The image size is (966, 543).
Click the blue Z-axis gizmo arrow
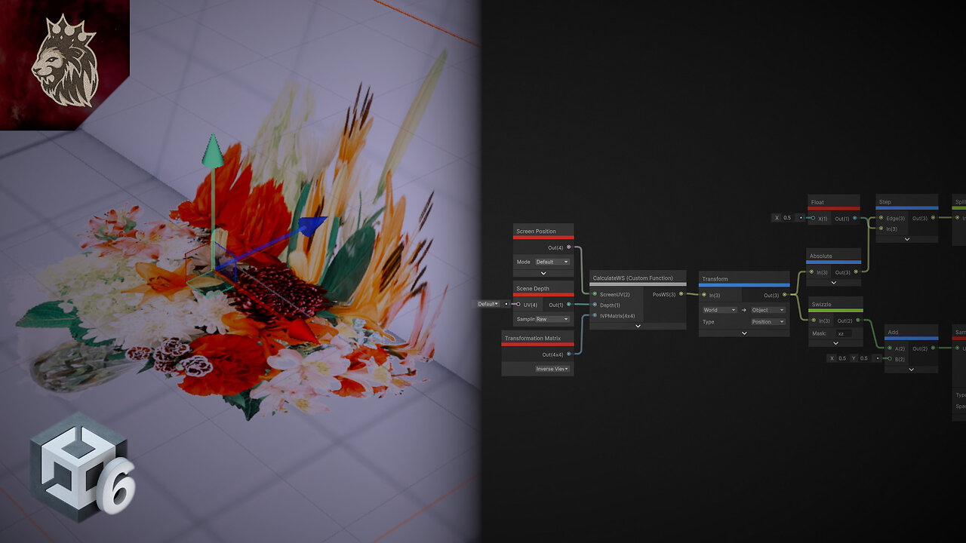[312, 225]
